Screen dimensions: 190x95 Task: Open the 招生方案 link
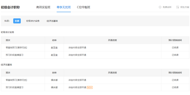[x=185, y=7]
